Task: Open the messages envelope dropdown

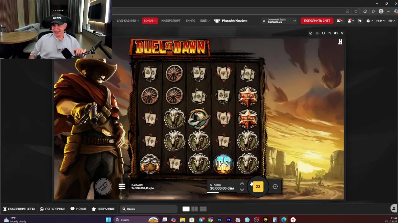Action: pyautogui.click(x=340, y=21)
